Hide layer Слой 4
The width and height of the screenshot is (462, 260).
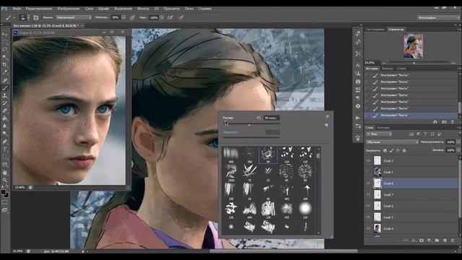point(368,228)
